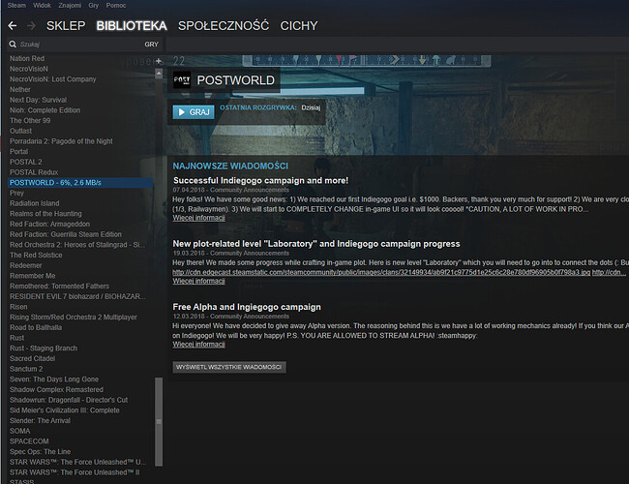Select Next Day: Survival

[x=39, y=100]
